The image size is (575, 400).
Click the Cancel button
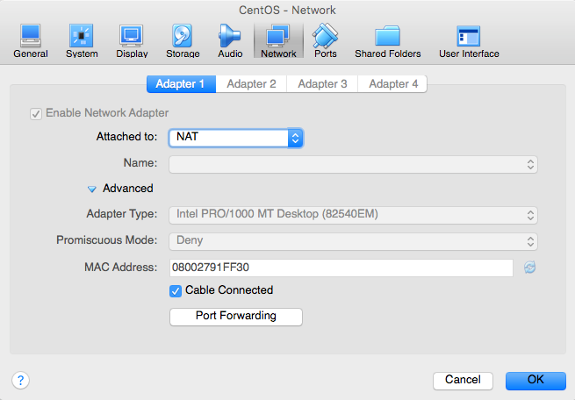[463, 380]
